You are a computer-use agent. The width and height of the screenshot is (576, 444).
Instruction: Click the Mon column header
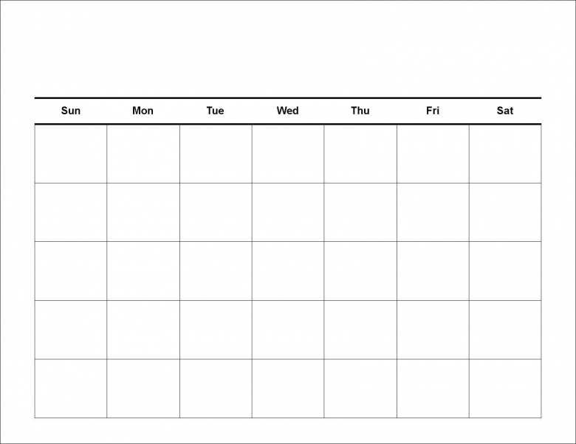click(143, 111)
